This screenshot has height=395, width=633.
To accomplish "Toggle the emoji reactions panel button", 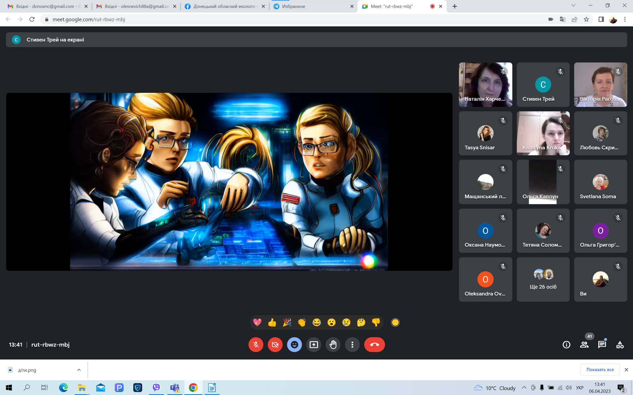I will [294, 344].
